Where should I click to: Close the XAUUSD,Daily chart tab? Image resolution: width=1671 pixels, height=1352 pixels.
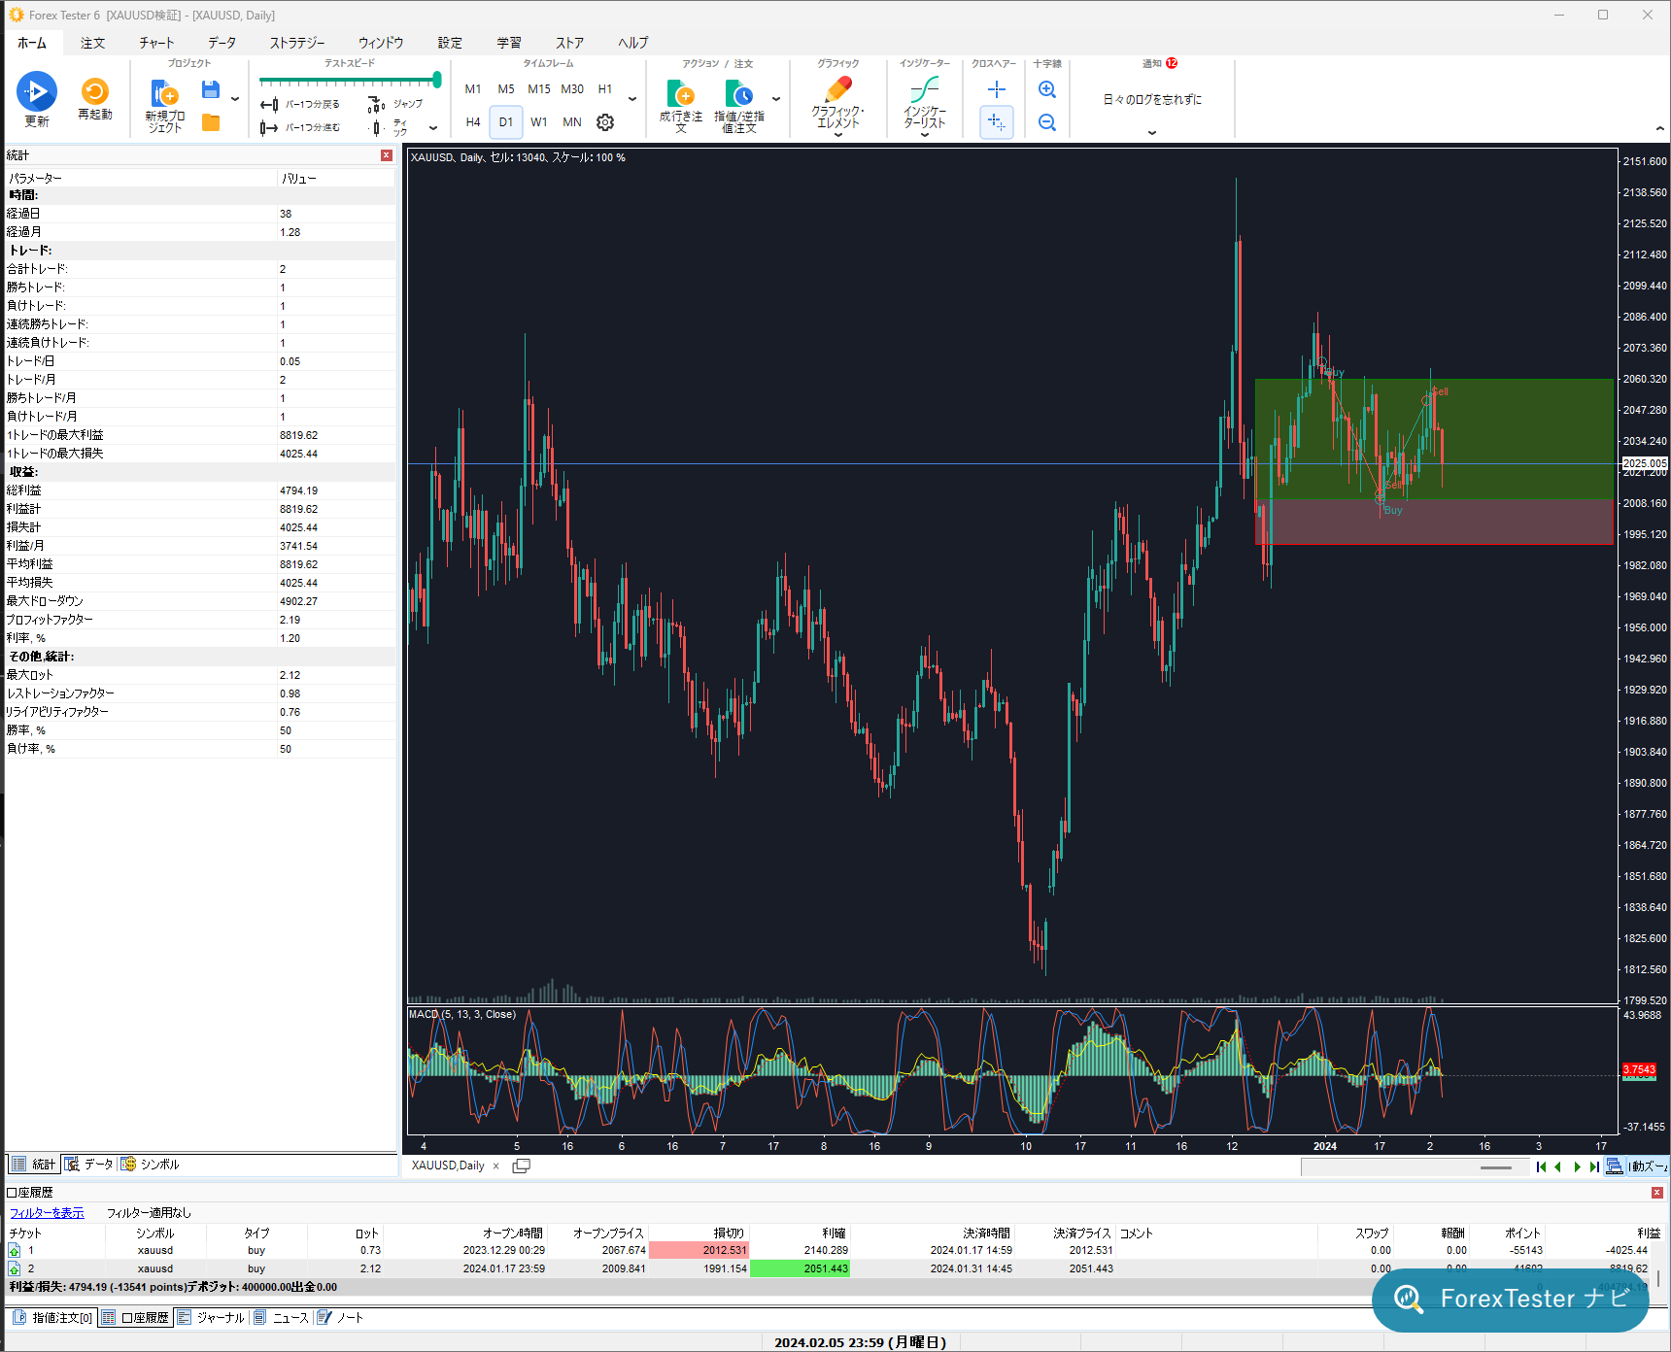[x=496, y=1166]
